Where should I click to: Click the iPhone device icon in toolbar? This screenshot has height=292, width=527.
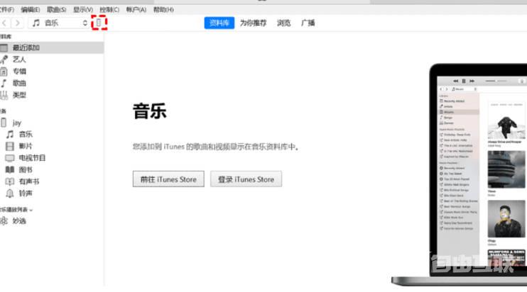click(99, 23)
